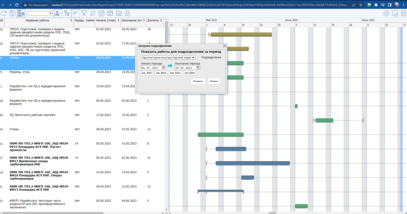Image resolution: width=407 pixels, height=214 pixels.
Task: Toggle the person checkmark toolbar button
Action: 58,13
